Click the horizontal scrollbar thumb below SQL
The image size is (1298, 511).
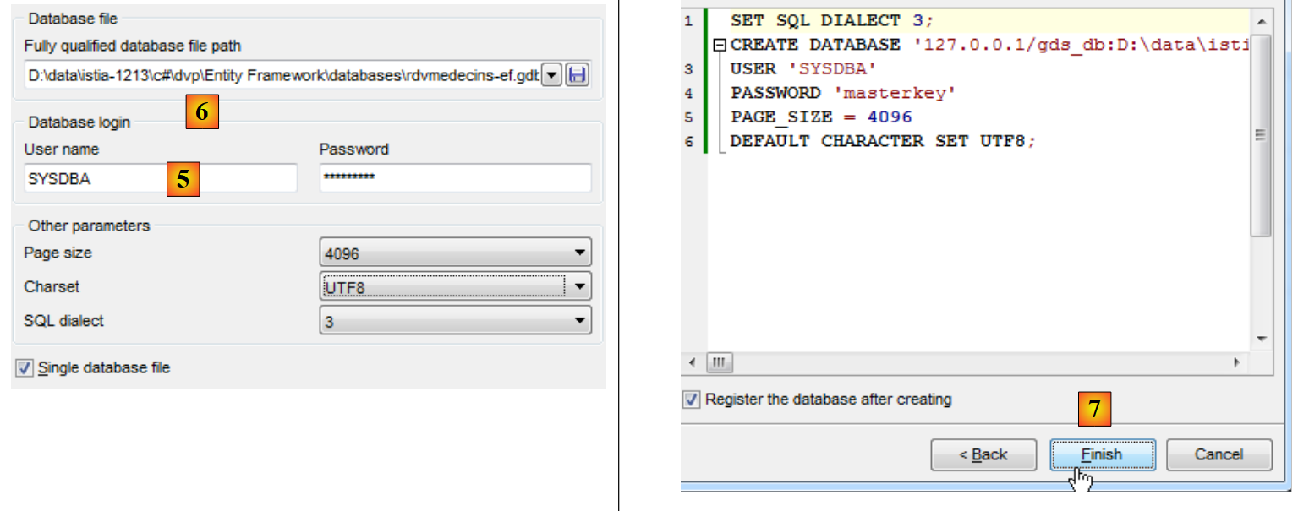(720, 362)
